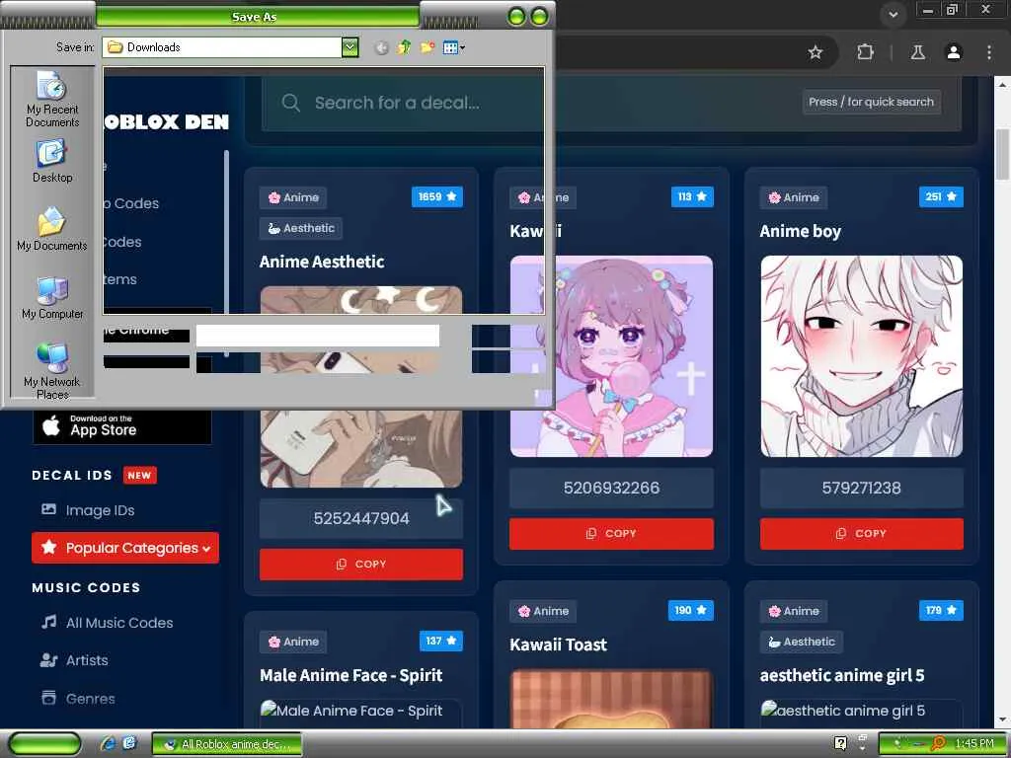Screen dimensions: 1011x758
Task: Copy decal ID 579271238
Action: click(861, 534)
